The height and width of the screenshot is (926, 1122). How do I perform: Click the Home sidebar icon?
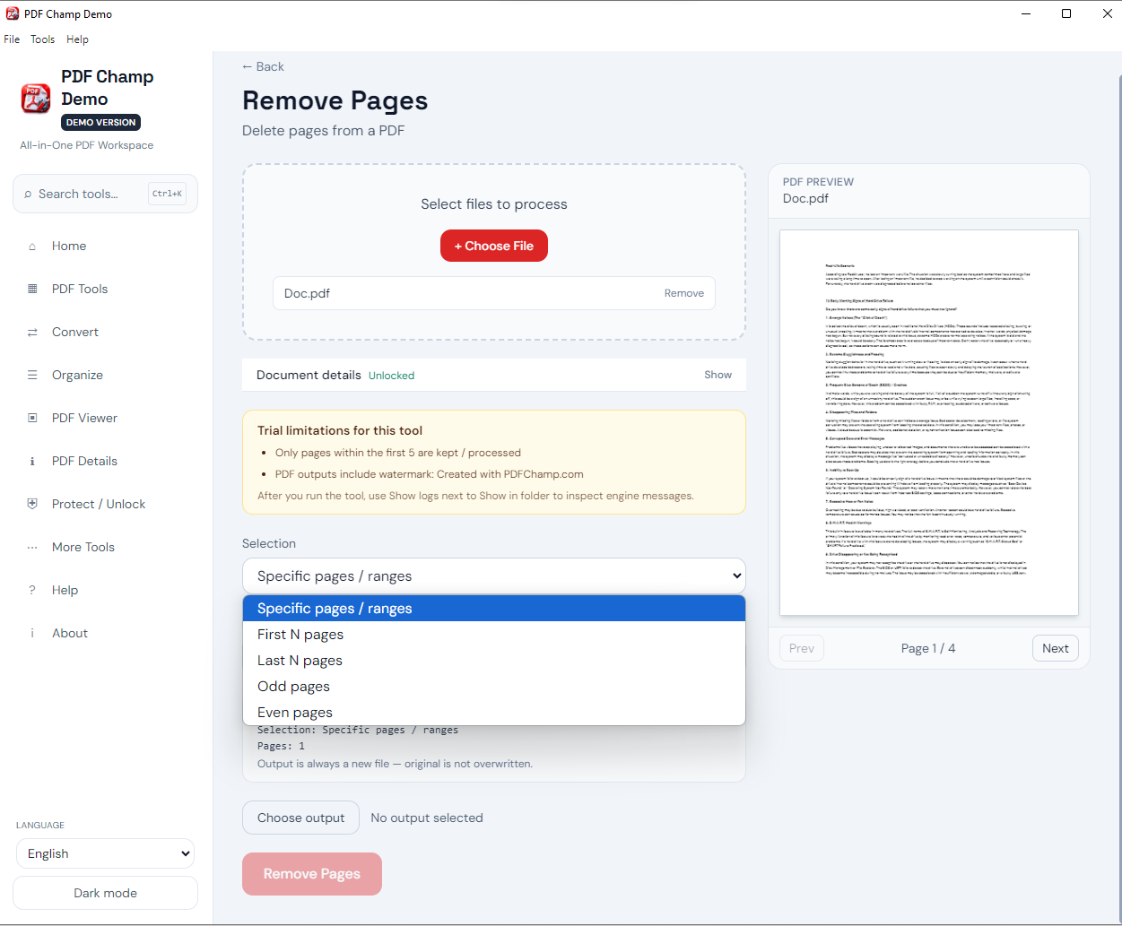32,247
